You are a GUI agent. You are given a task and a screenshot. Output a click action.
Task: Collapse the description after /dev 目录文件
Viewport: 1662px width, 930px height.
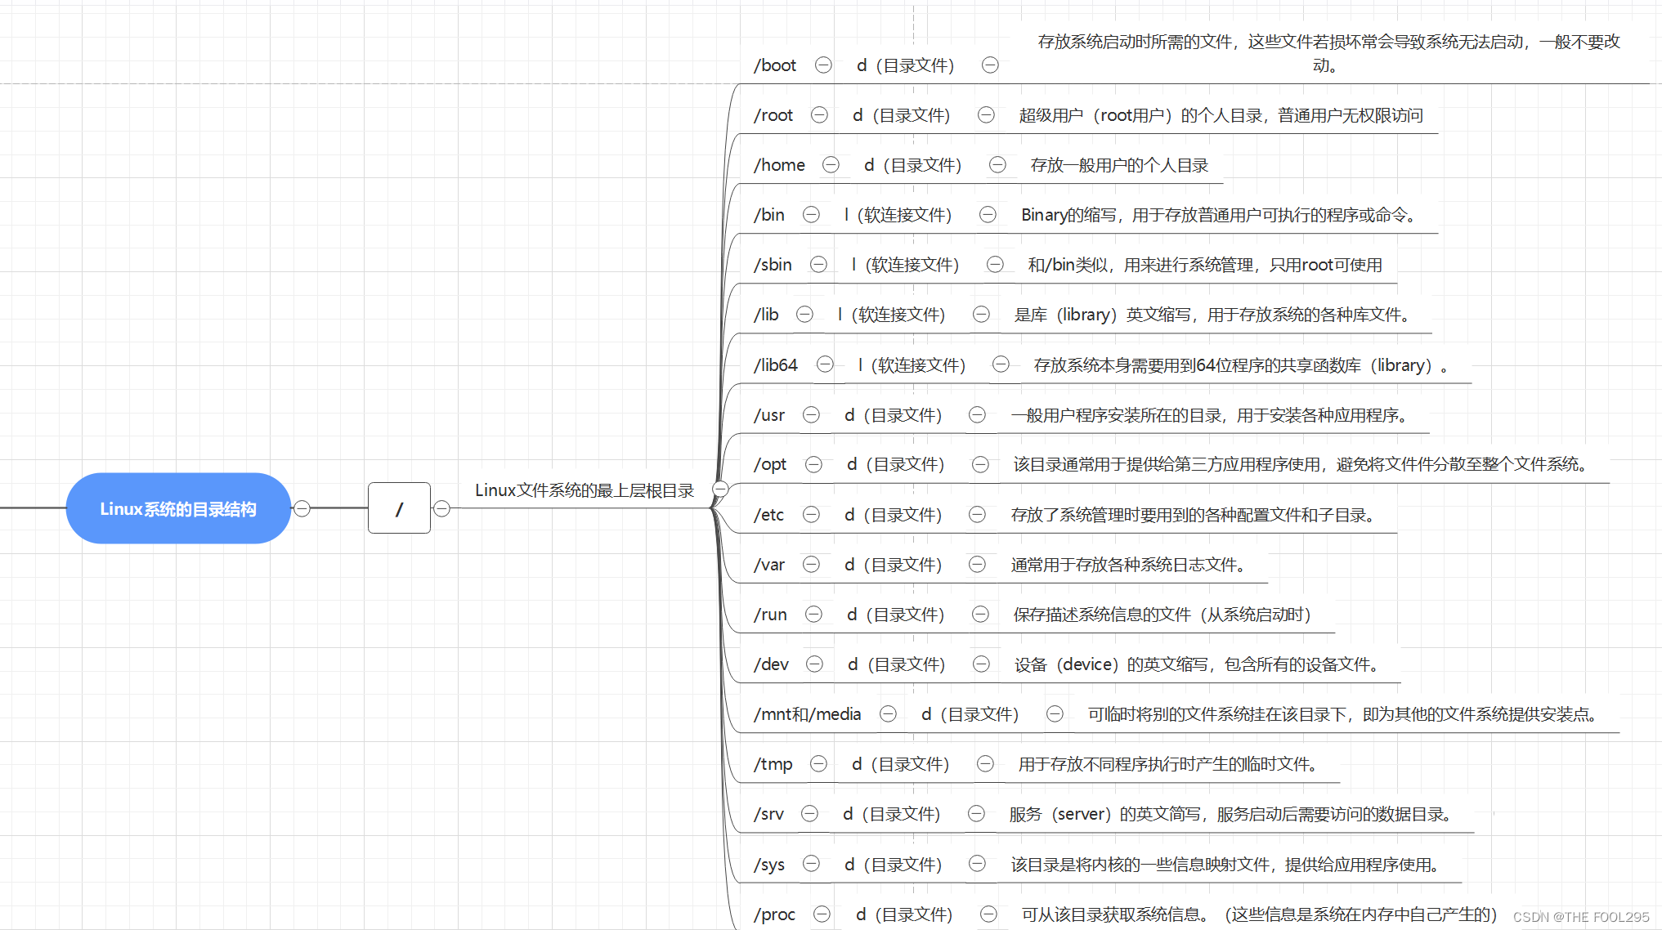coord(981,664)
